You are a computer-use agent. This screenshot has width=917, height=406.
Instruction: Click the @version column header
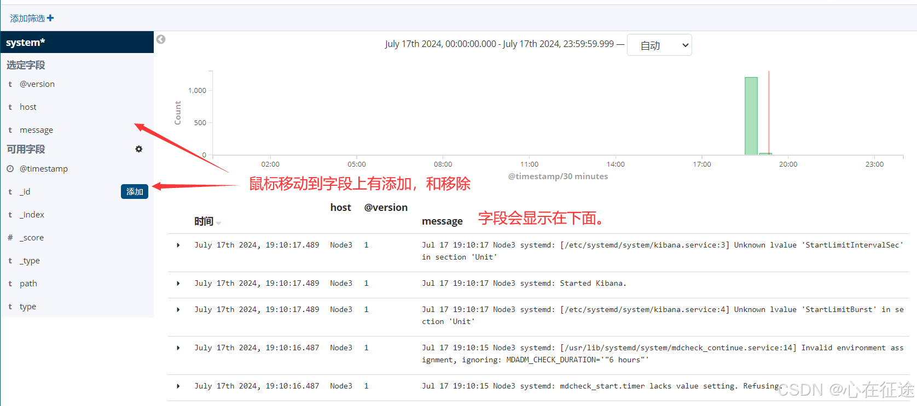[386, 208]
